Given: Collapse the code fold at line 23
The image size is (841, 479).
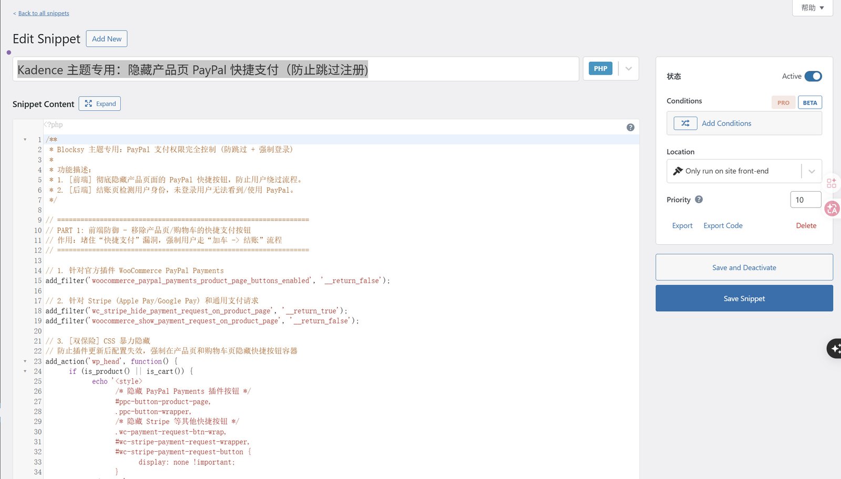Looking at the screenshot, I should pyautogui.click(x=25, y=361).
